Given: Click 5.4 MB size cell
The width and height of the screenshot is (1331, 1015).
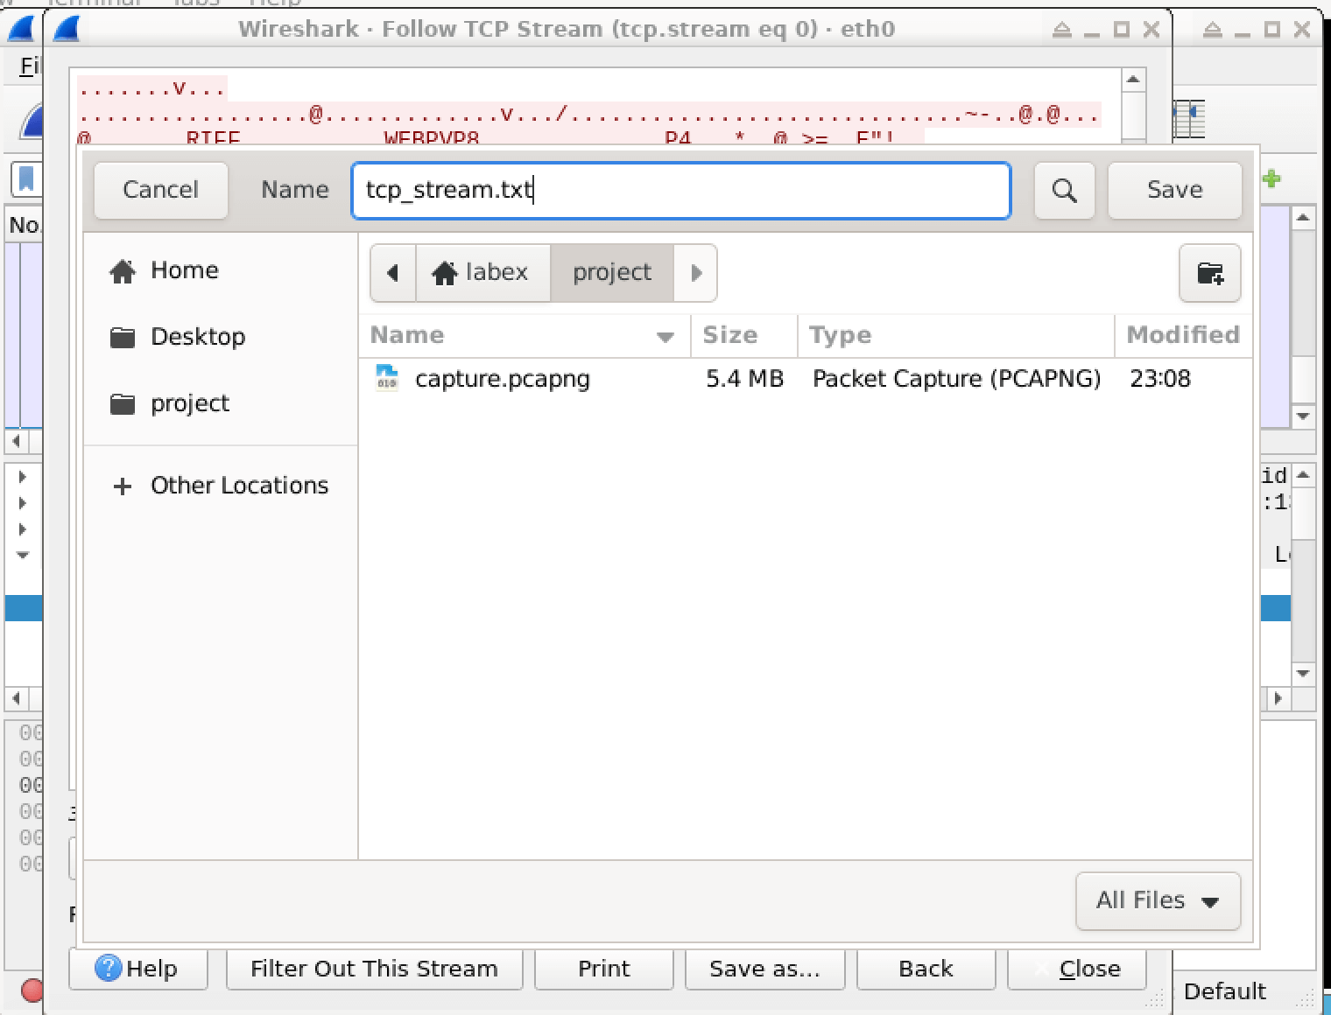Looking at the screenshot, I should 744,379.
